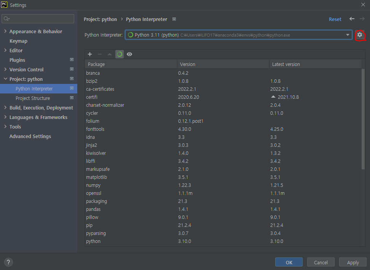Click the upgrade-available arrow next to certifi's 2021.10.8
The image size is (370, 270).
(x=273, y=97)
